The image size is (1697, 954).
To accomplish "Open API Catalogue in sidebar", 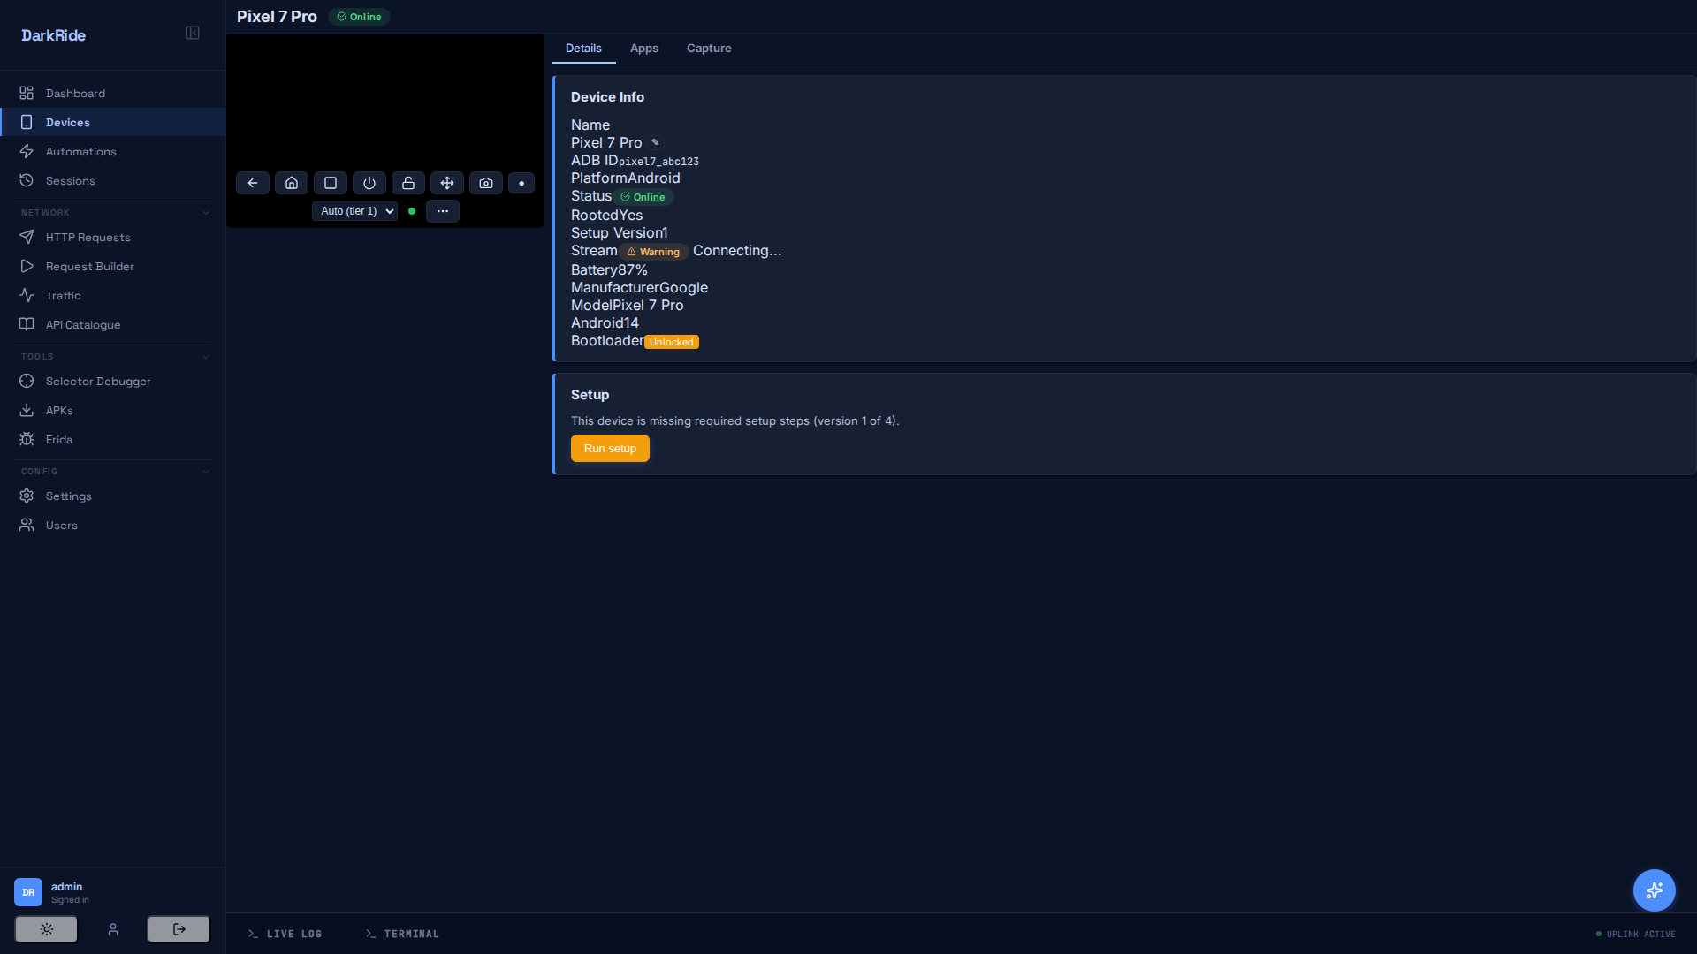I will (x=113, y=324).
